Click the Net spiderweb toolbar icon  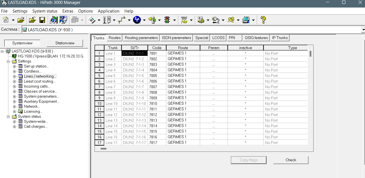pos(184,20)
